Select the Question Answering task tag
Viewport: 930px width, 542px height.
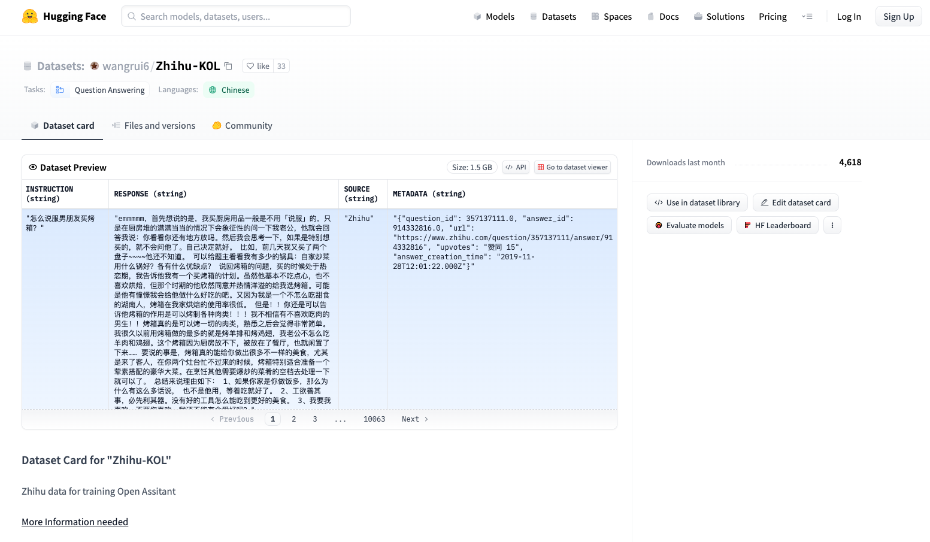(101, 90)
